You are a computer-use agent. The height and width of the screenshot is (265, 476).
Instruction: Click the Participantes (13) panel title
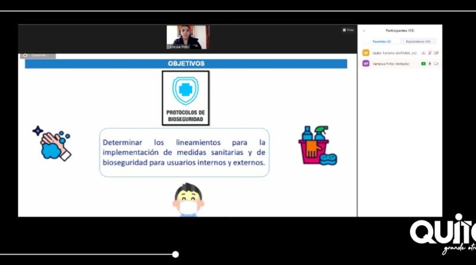click(x=400, y=30)
